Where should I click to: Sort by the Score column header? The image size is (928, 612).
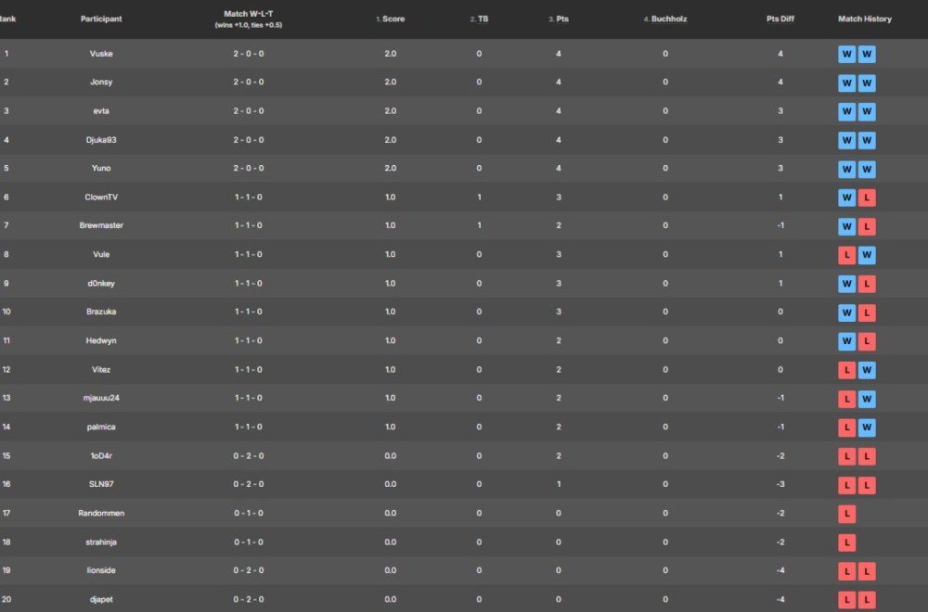[x=393, y=19]
